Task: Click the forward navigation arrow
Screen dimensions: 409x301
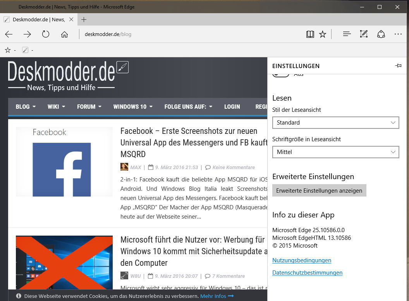Action: tap(27, 34)
